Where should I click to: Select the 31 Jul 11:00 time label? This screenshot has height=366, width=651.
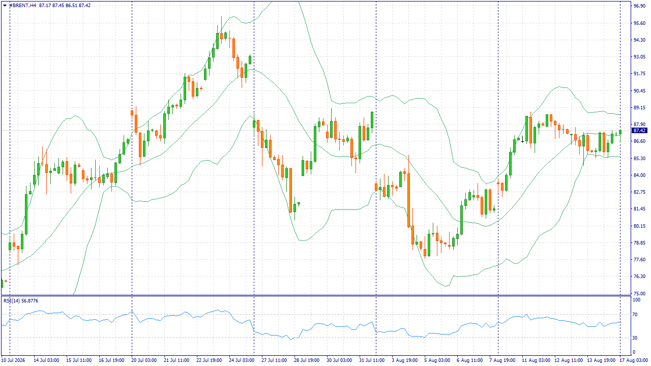point(372,360)
